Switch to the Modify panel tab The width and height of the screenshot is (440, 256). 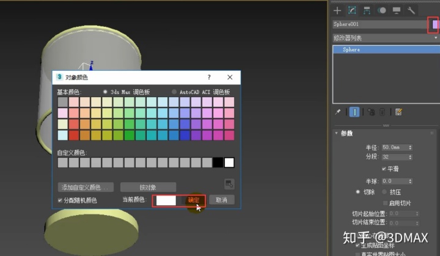pos(352,10)
